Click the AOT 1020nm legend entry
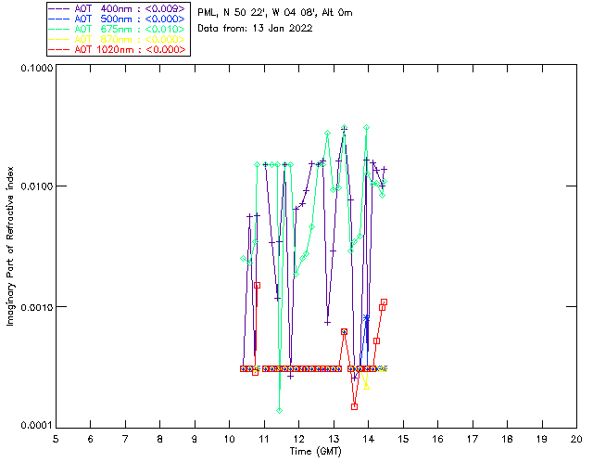593x475 pixels. pyautogui.click(x=118, y=49)
